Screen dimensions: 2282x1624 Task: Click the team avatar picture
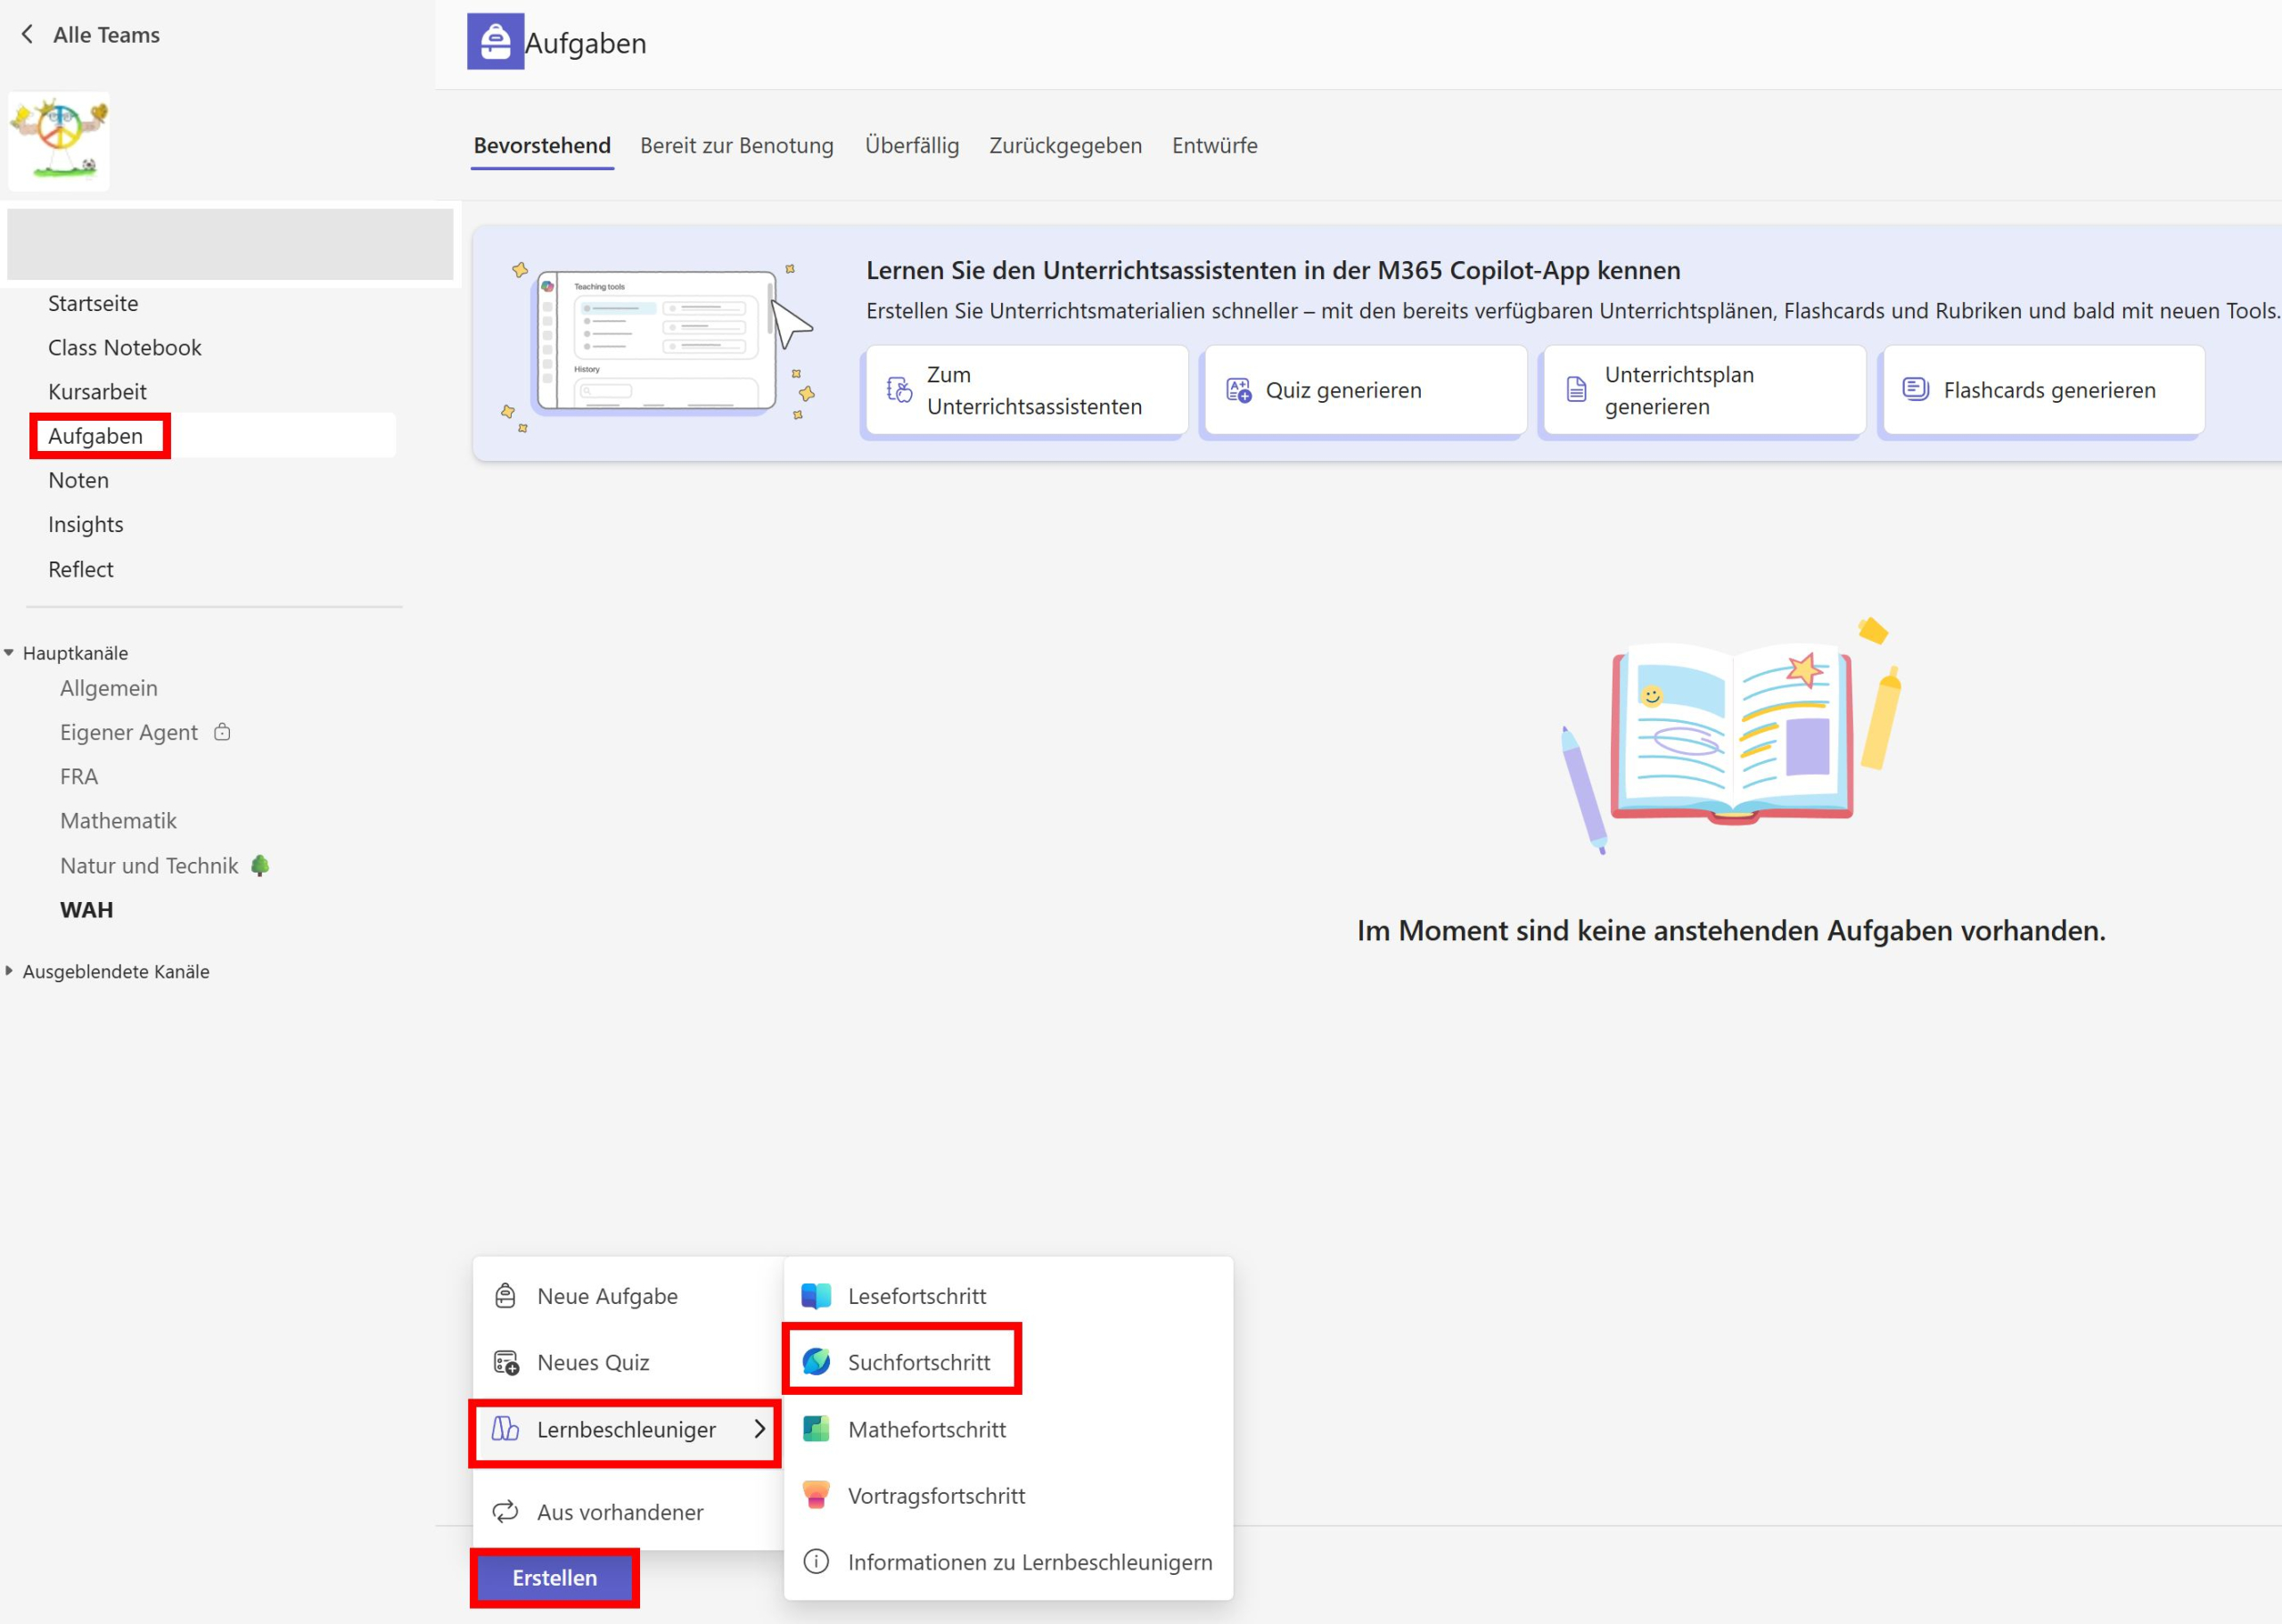pos(59,141)
